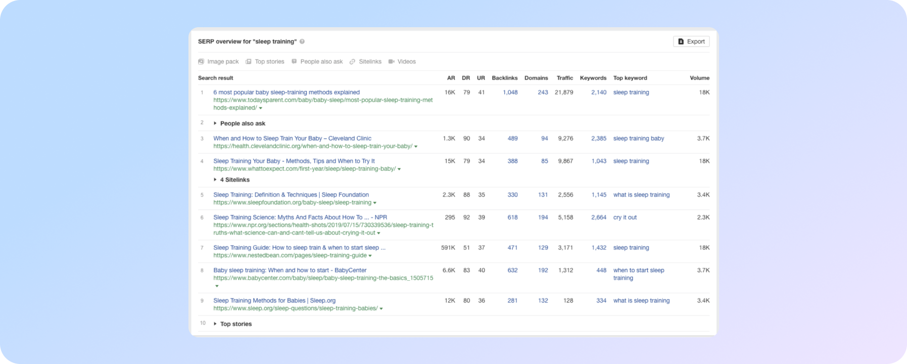Click the Videos camera icon

[391, 62]
